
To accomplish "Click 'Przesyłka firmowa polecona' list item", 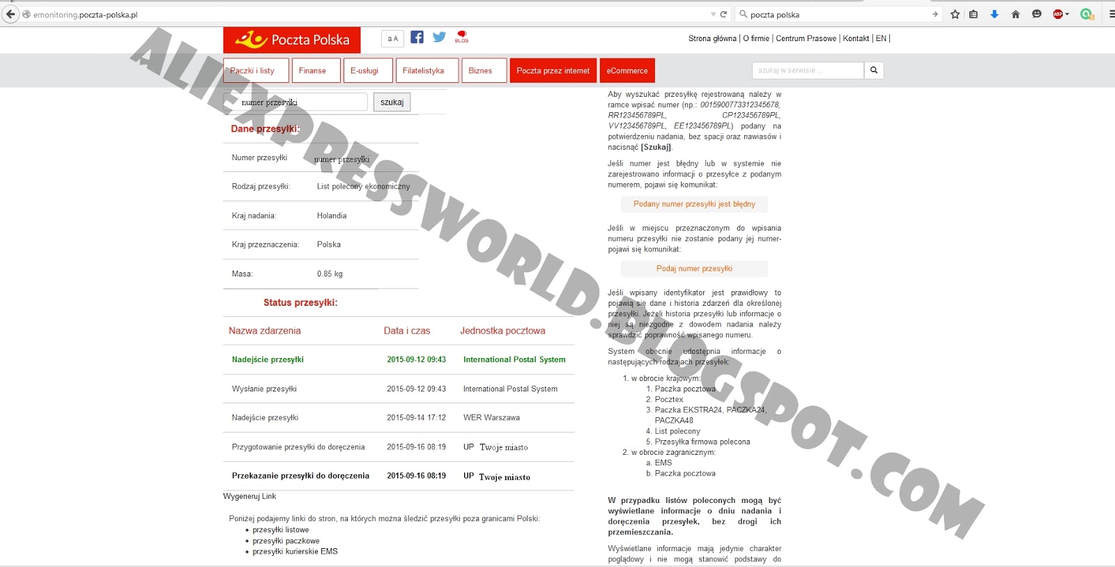I will (x=702, y=442).
